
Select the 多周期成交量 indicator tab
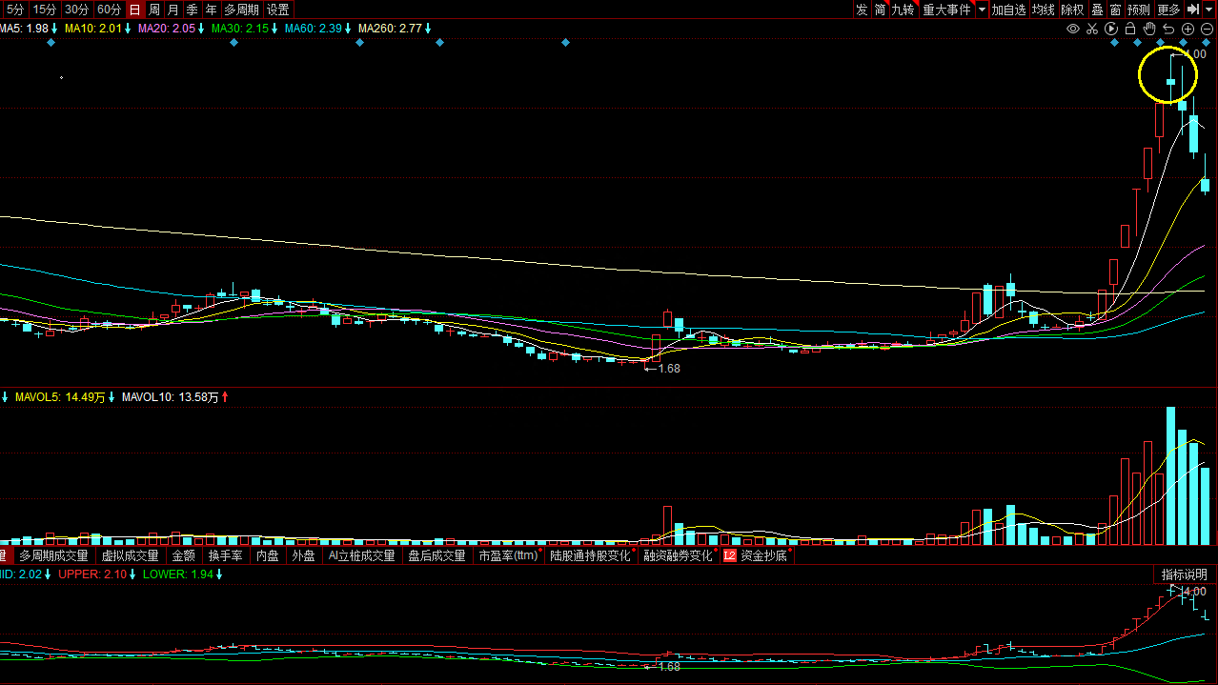[x=53, y=555]
